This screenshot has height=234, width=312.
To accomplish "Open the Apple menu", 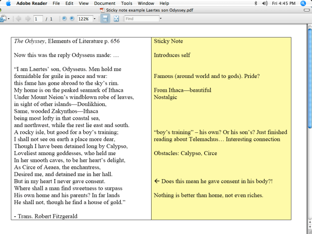I will (8, 3).
